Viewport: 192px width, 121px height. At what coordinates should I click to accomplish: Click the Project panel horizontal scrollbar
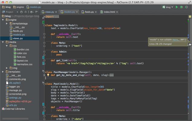(x=15, y=119)
